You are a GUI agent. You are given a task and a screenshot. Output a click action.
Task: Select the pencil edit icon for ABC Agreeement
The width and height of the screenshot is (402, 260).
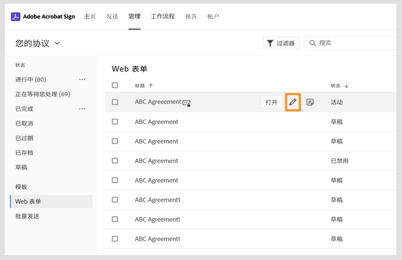click(x=293, y=102)
